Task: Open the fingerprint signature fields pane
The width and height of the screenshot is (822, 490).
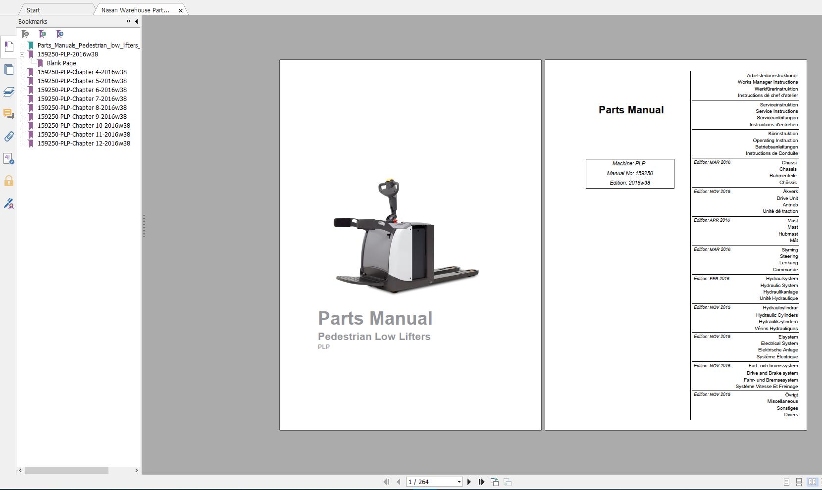Action: click(8, 159)
